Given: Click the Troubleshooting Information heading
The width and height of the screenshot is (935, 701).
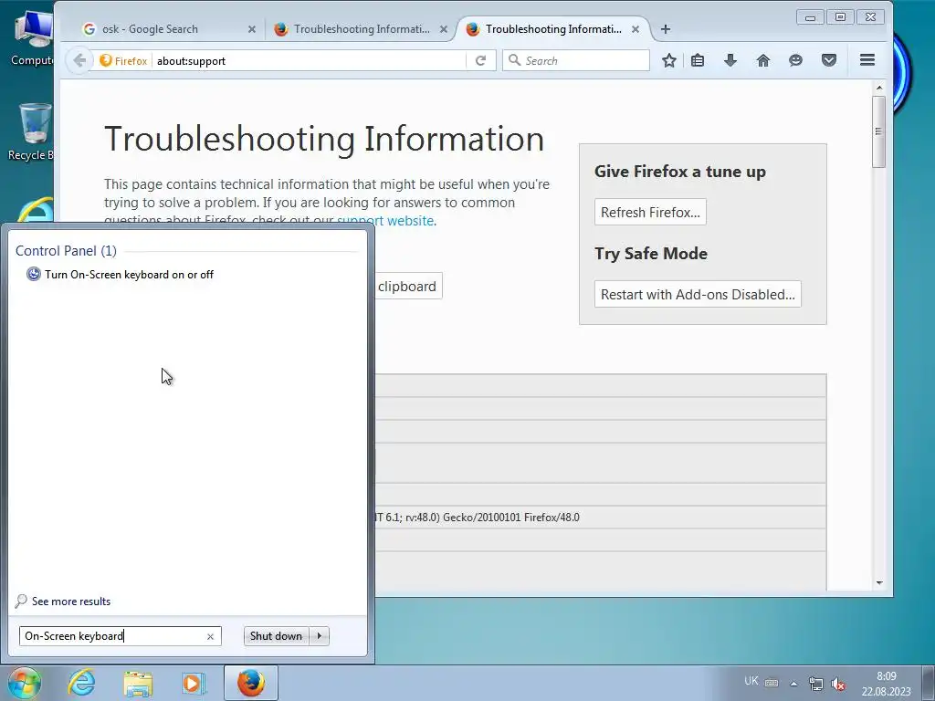Looking at the screenshot, I should [x=324, y=139].
